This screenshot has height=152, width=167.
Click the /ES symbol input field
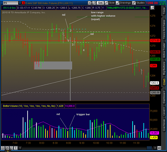pos(10,3)
